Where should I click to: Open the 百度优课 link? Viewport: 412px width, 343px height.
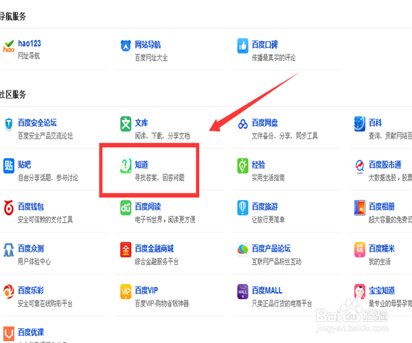pyautogui.click(x=31, y=332)
